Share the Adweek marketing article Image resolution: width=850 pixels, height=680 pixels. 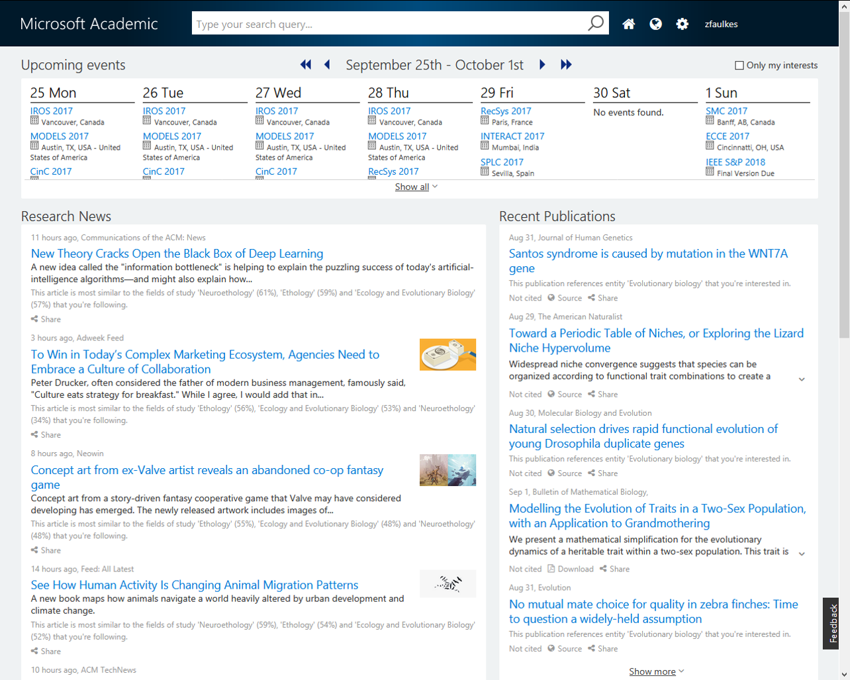click(x=46, y=435)
